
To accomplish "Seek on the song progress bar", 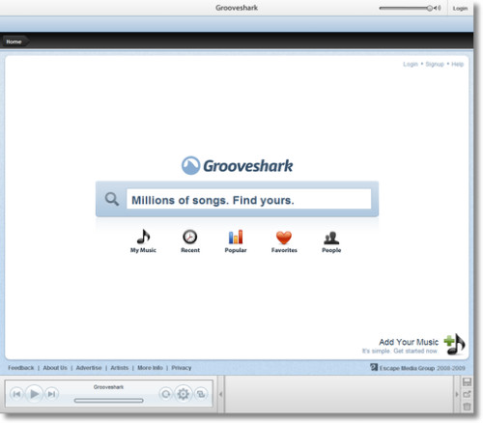I will (108, 401).
